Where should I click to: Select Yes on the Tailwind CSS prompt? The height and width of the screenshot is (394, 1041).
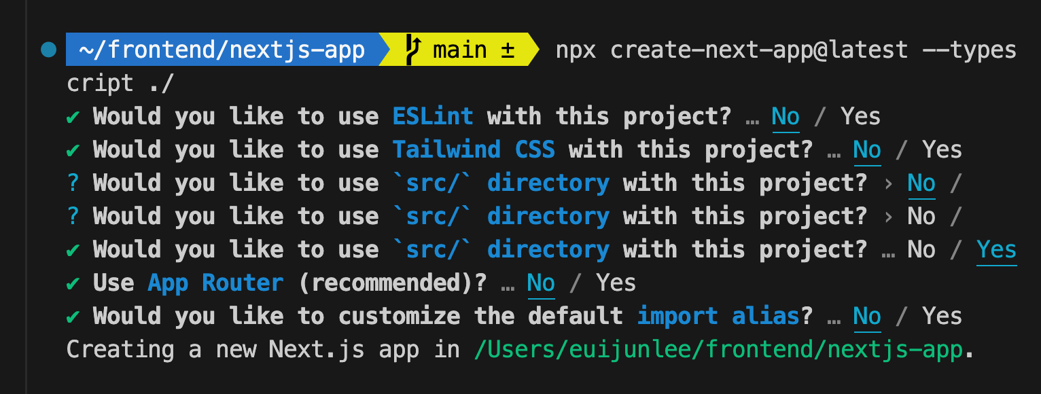tap(942, 150)
